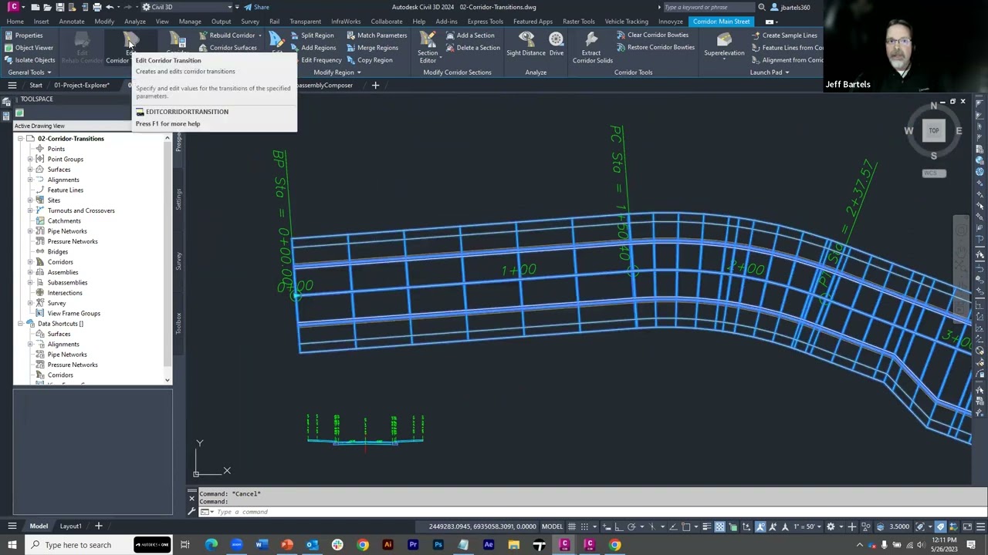
Task: Click the Match Parameters tool
Action: pos(376,35)
